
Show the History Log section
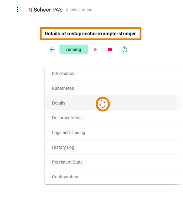(x=113, y=147)
